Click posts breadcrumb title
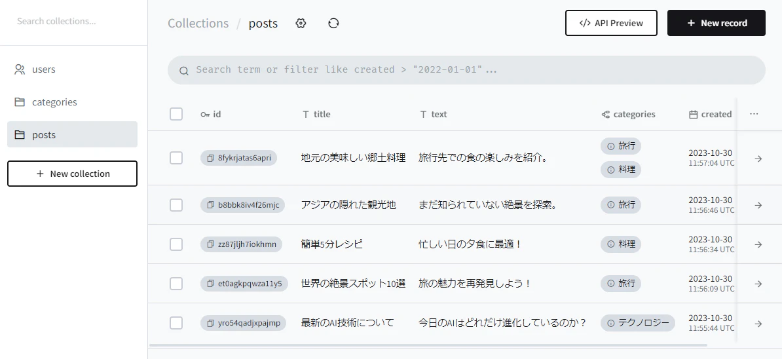 click(263, 24)
